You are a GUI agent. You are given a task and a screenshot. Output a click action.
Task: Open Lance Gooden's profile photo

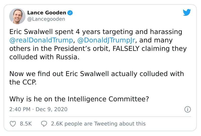tap(17, 16)
